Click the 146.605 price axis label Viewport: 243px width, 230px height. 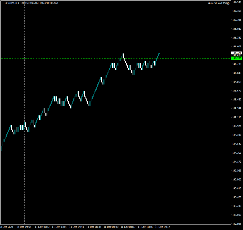(x=237, y=46)
